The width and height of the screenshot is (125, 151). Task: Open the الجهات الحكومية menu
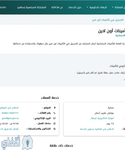click(x=98, y=7)
